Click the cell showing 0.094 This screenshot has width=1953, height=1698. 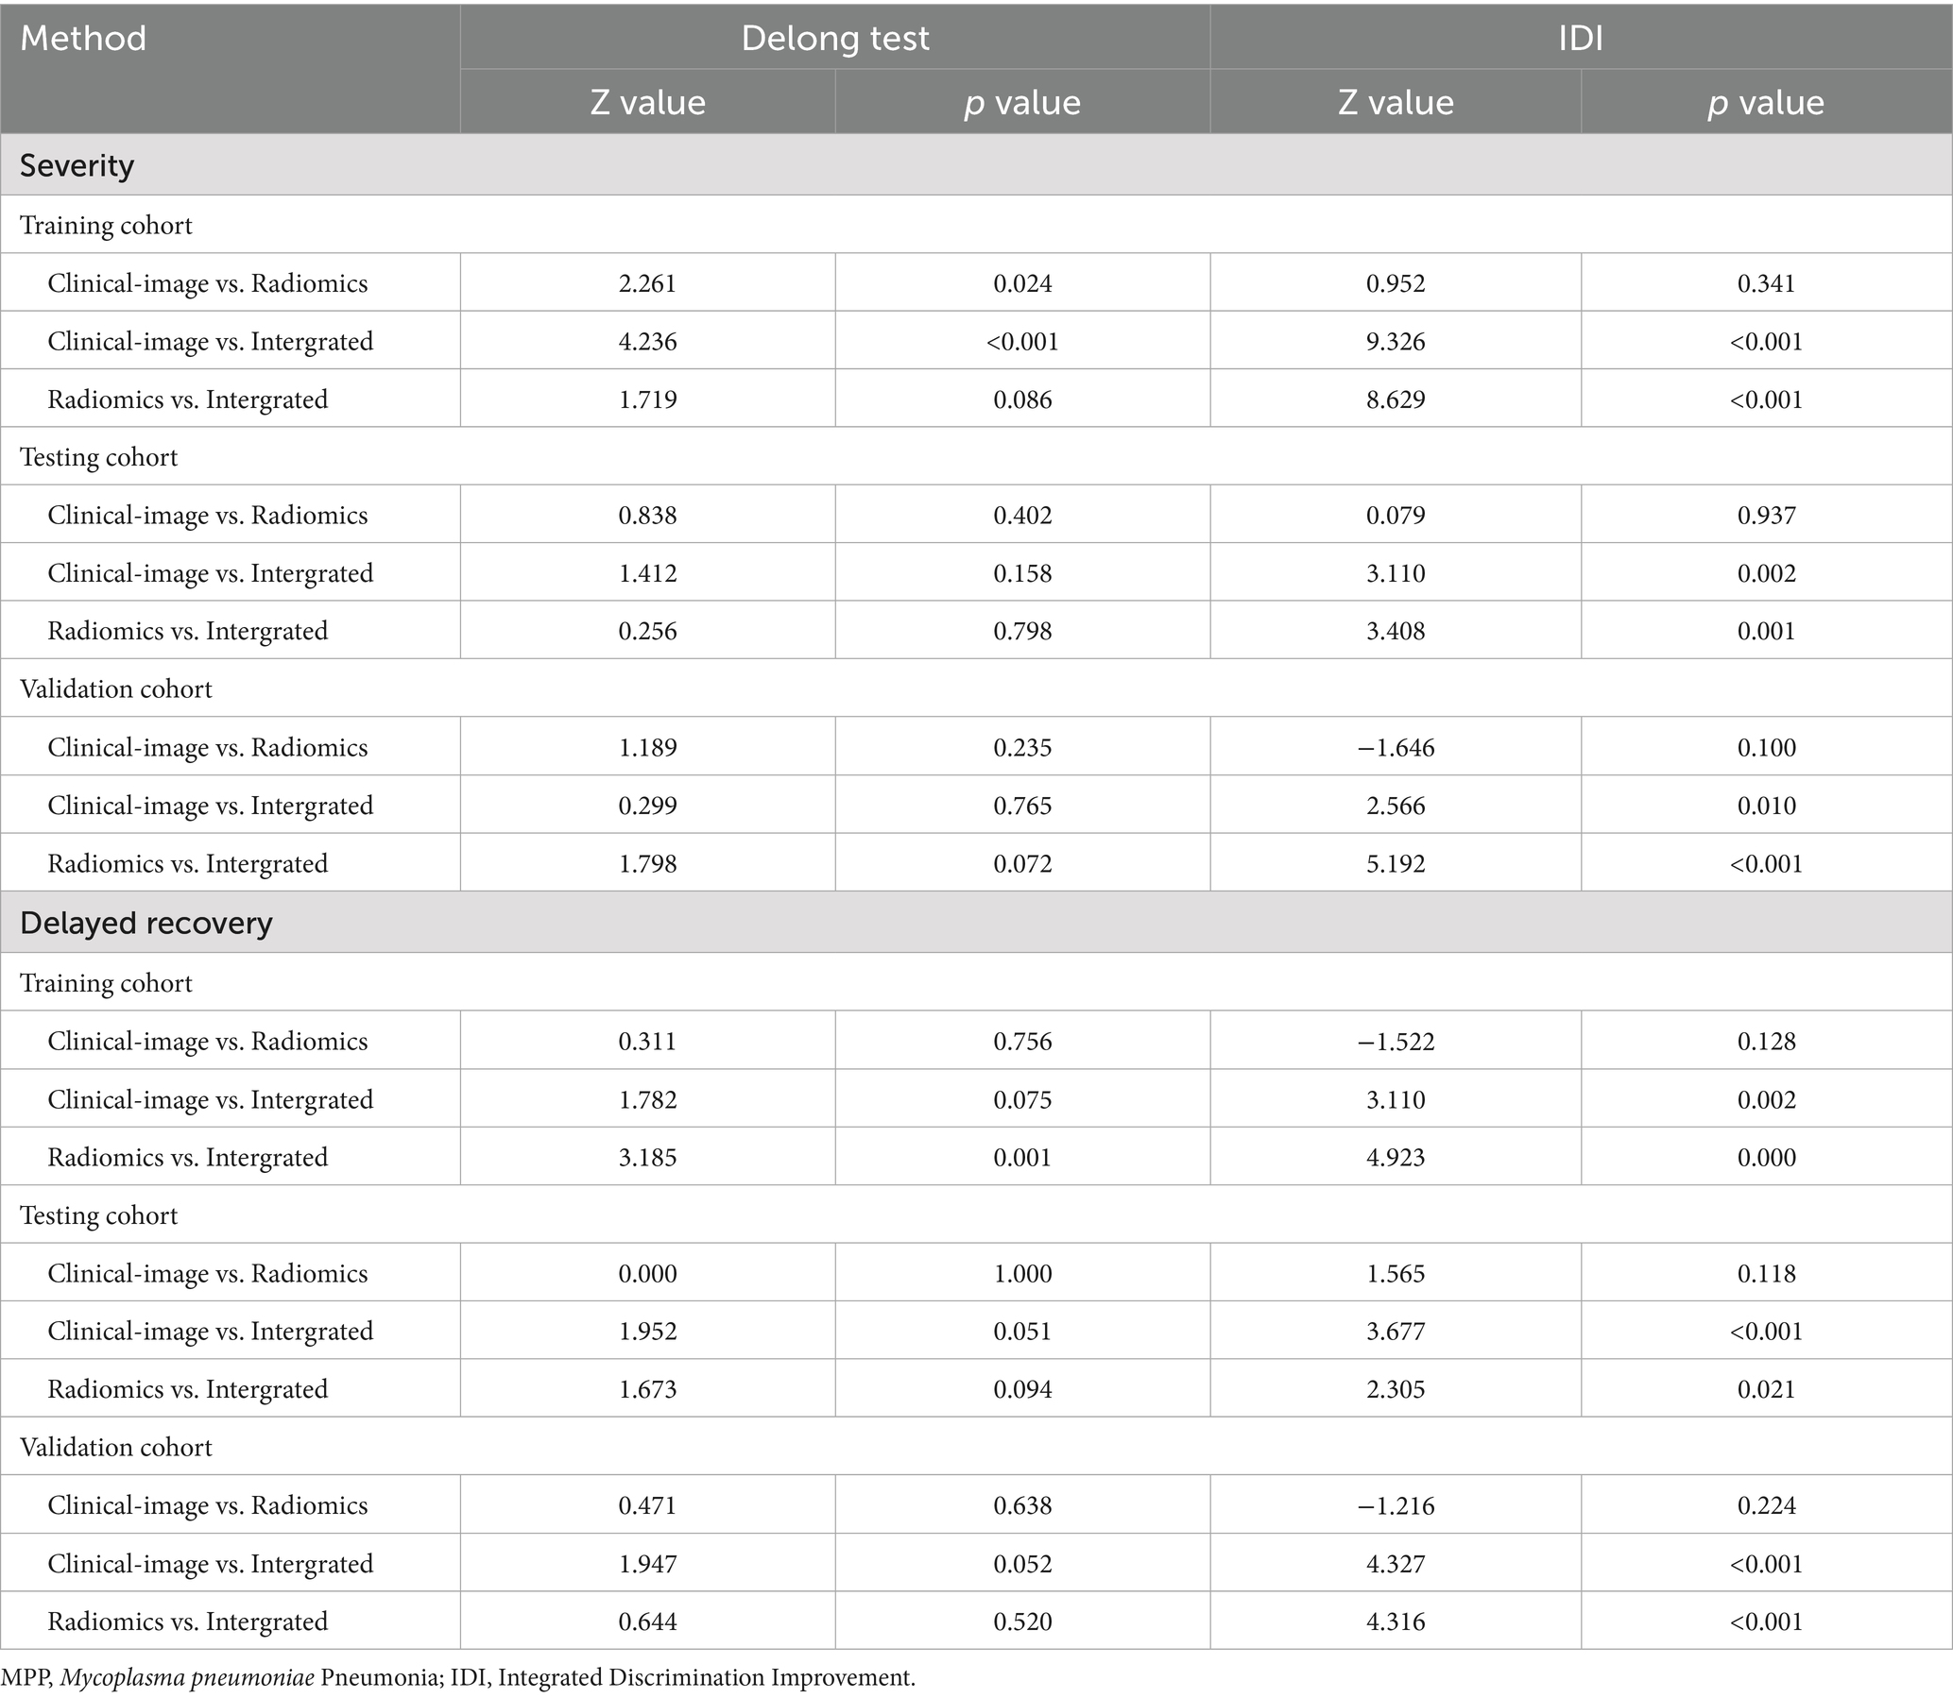click(1022, 1389)
